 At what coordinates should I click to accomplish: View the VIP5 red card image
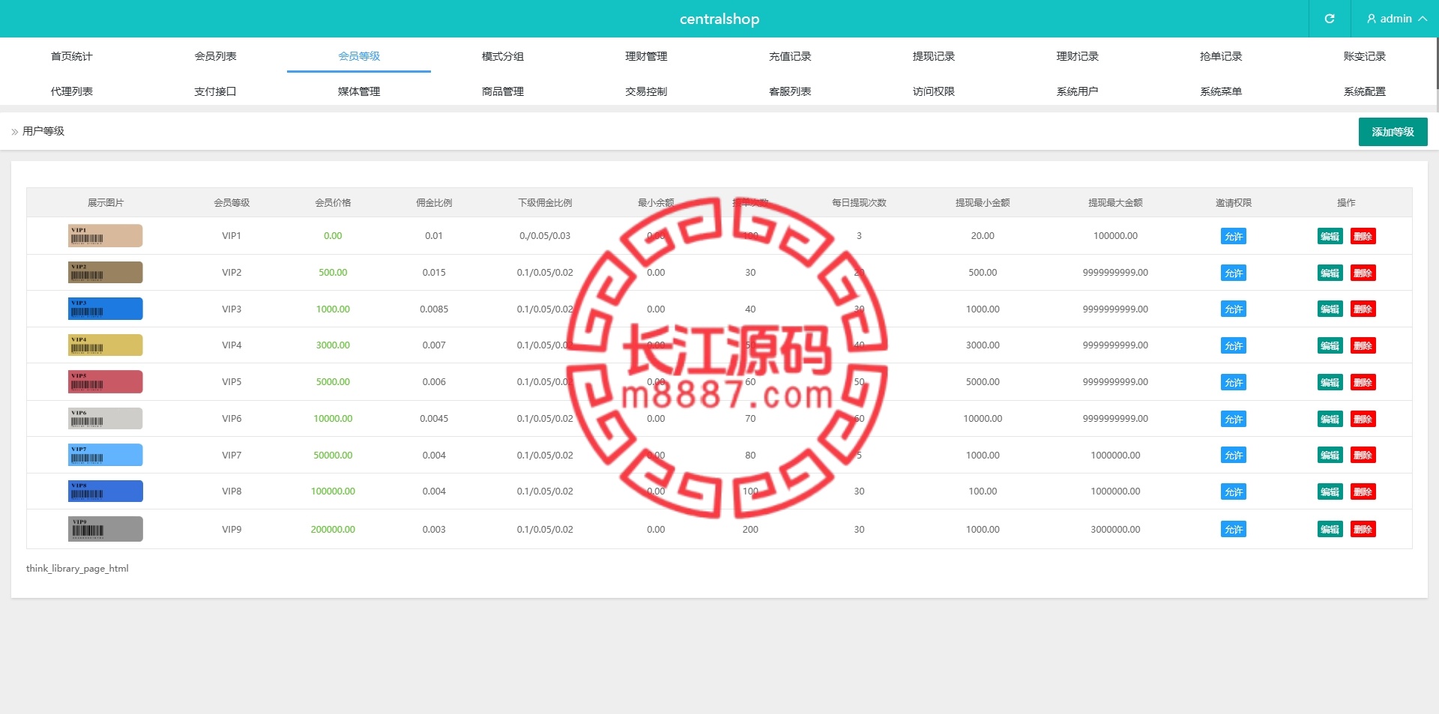coord(106,382)
